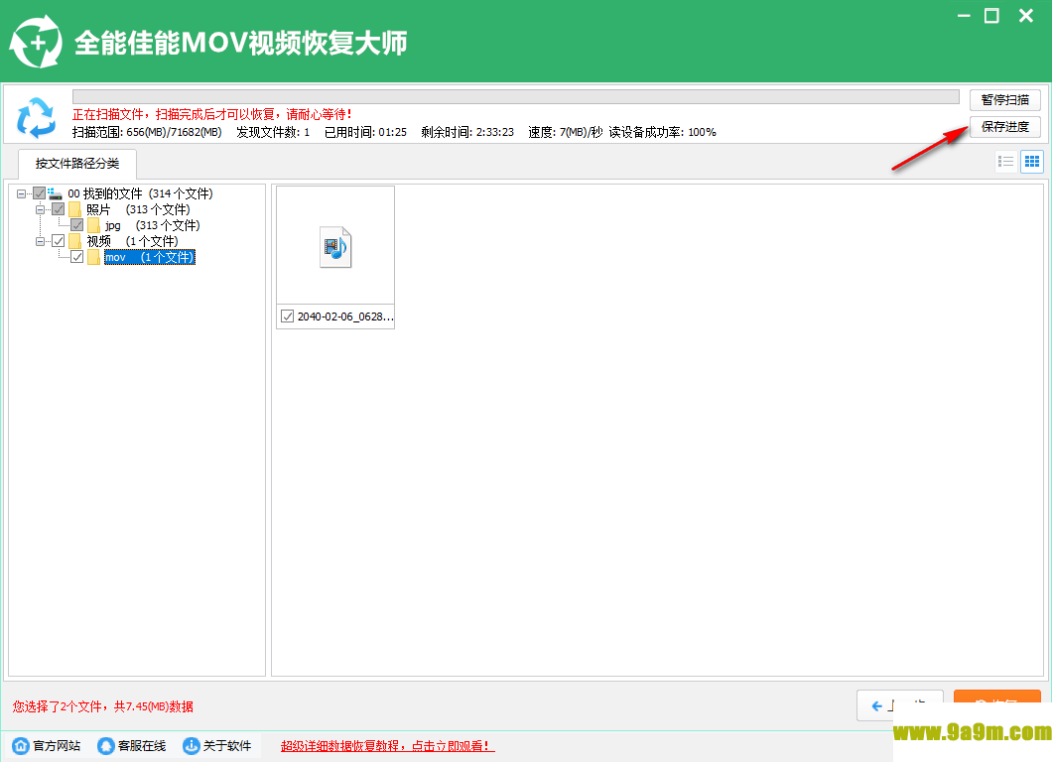This screenshot has width=1052, height=762.
Task: Click the jpg folder icon
Action: [x=94, y=225]
